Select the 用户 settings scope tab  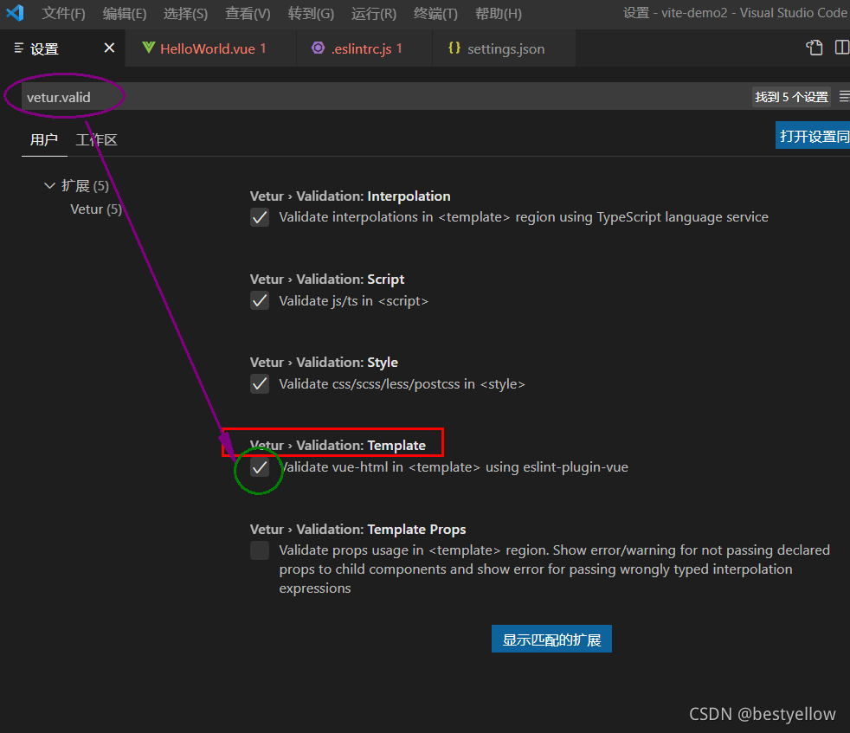44,140
